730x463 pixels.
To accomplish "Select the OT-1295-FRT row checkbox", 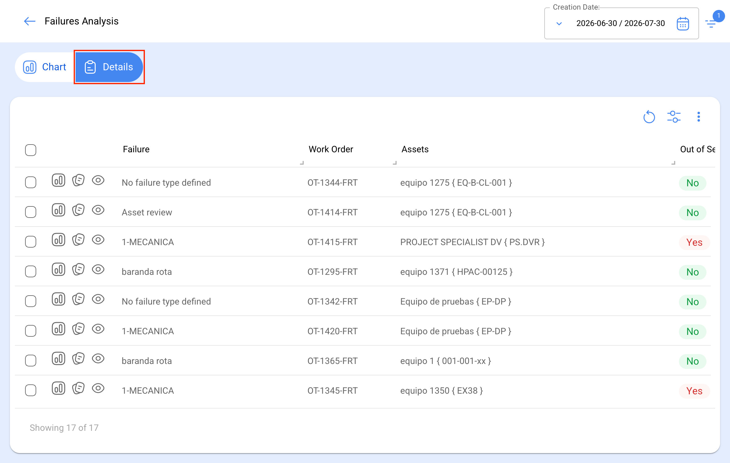I will click(x=31, y=271).
